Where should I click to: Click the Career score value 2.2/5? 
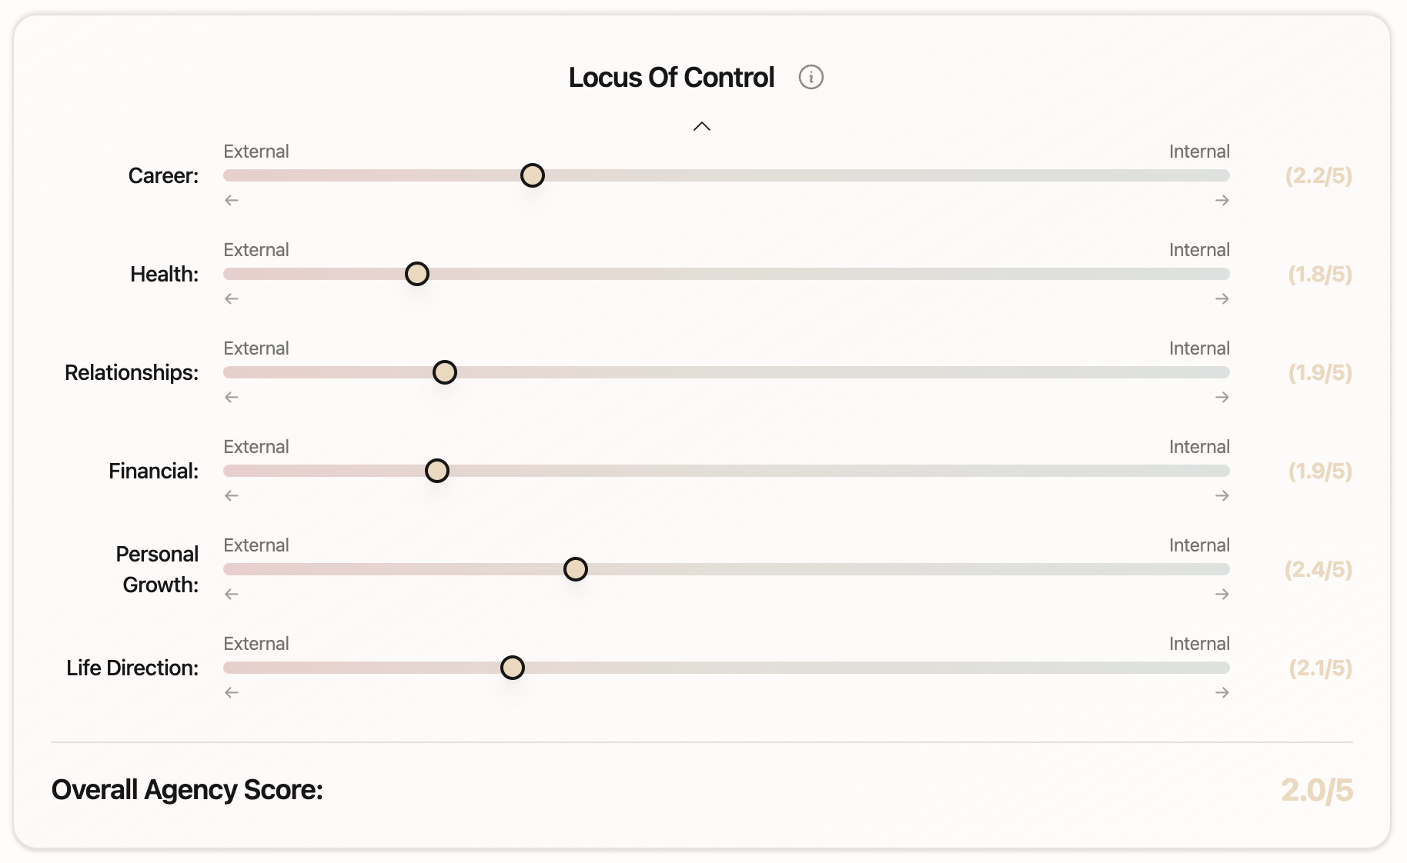(x=1318, y=176)
